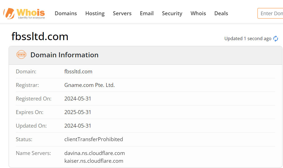Click the davina.ns.cloudflare.com name server
This screenshot has height=168, width=283.
(x=95, y=153)
